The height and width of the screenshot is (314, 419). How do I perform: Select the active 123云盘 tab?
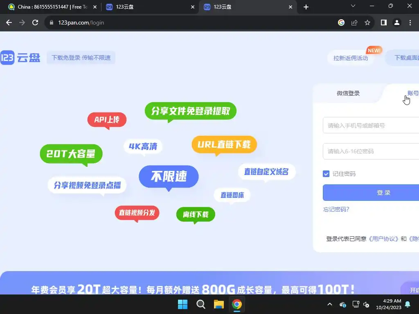pos(248,7)
